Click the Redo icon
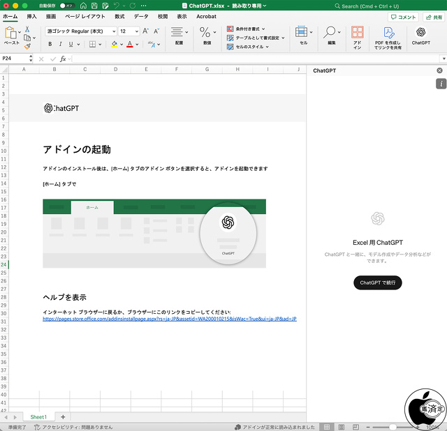Viewport: 447px width, 431px height. click(x=133, y=6)
